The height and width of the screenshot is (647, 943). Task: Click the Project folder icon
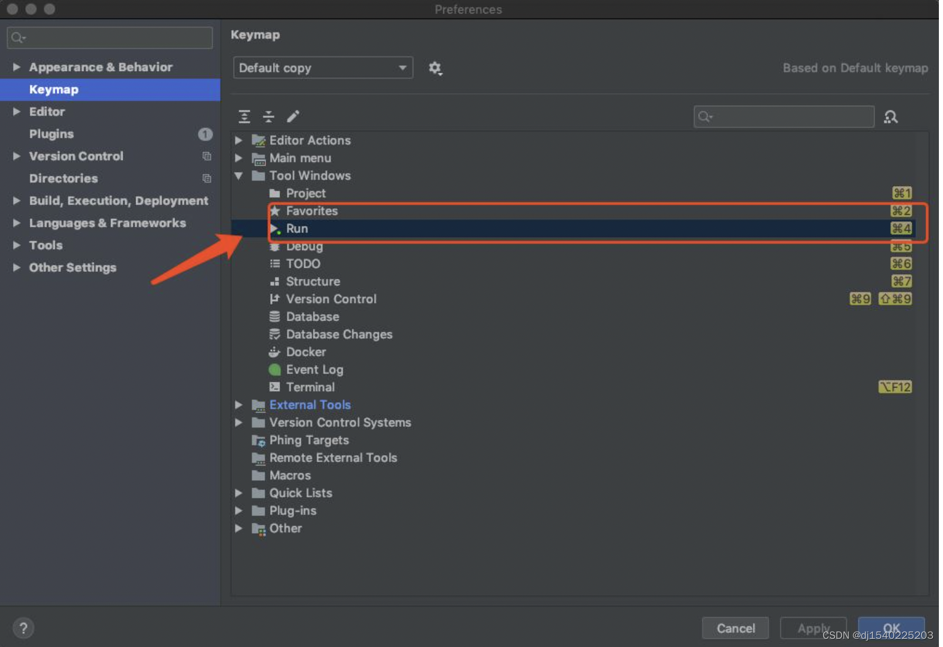coord(275,193)
